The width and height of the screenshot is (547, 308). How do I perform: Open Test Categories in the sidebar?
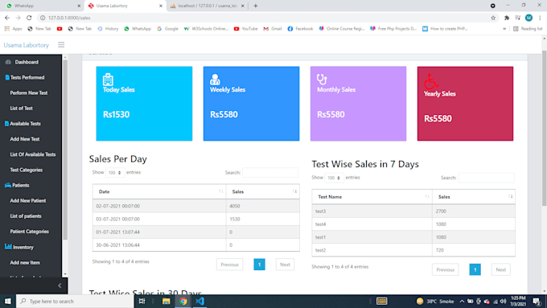(27, 170)
